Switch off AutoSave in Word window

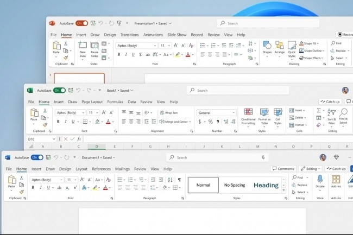(37, 157)
